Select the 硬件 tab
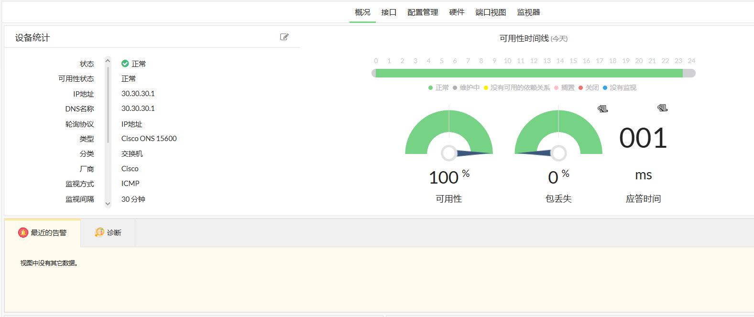 point(457,12)
